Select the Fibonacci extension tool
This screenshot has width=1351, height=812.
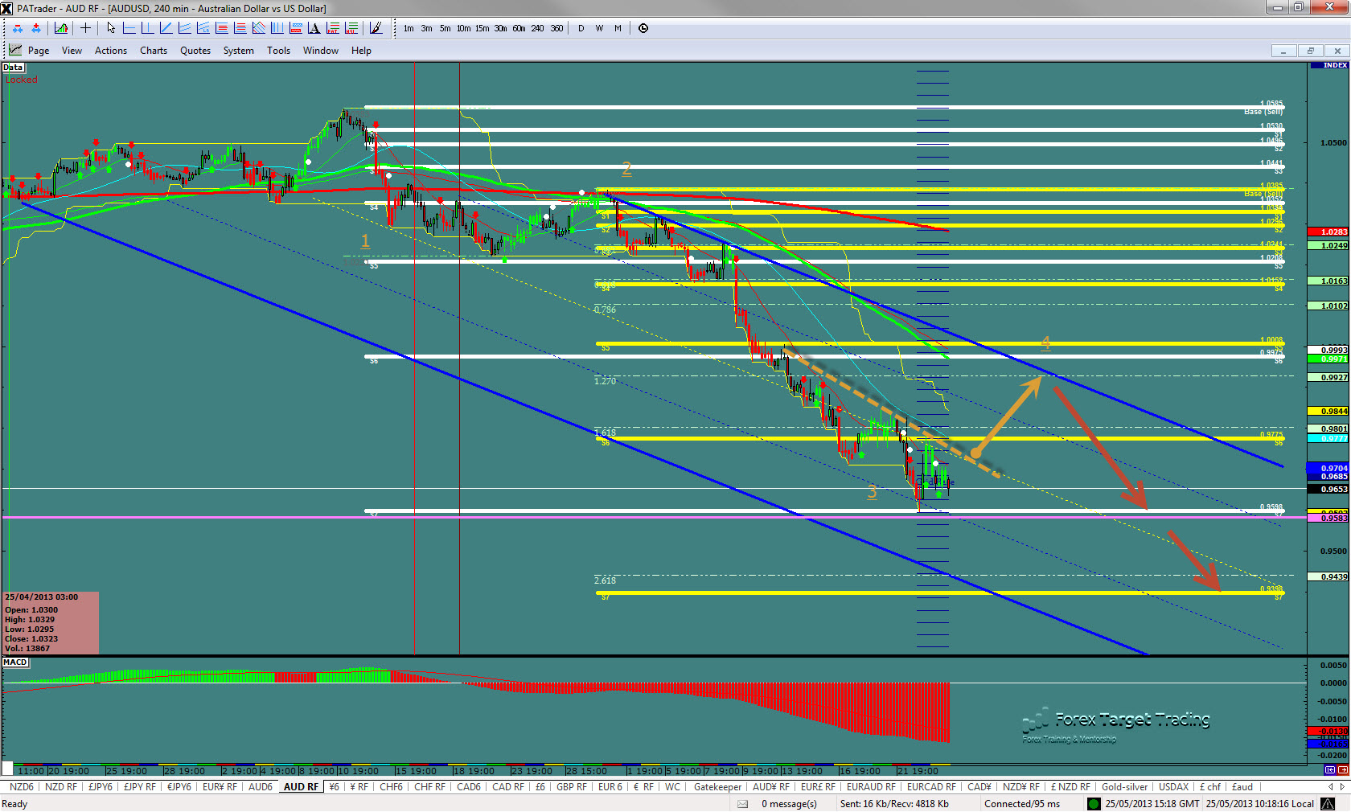pos(240,28)
